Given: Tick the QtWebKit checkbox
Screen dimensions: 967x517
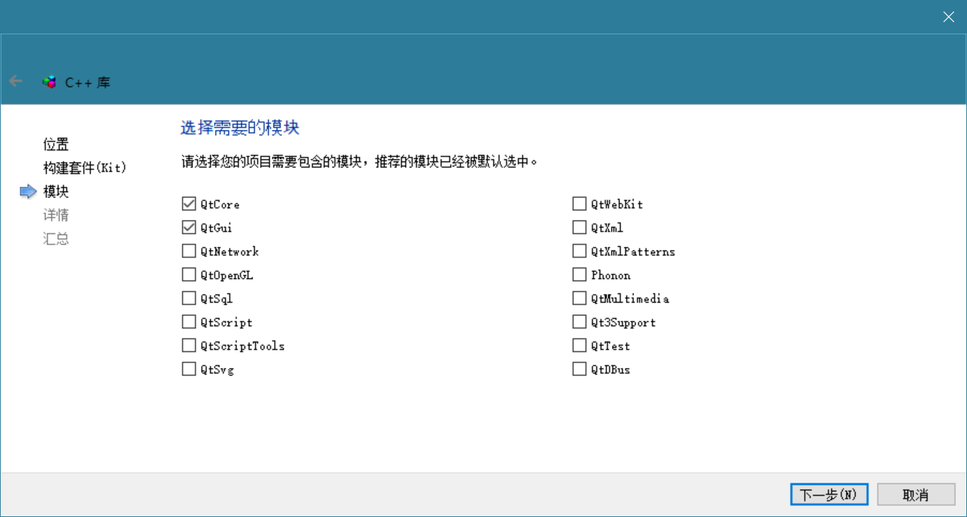Looking at the screenshot, I should point(579,204).
